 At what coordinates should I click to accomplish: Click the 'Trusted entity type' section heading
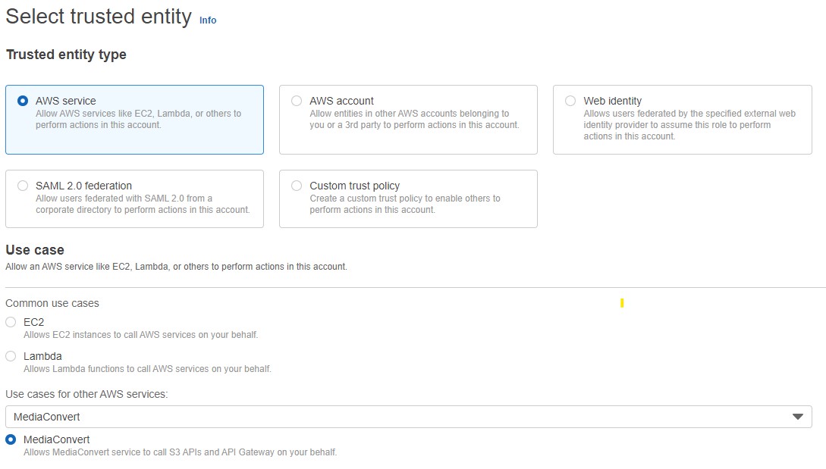(x=66, y=55)
